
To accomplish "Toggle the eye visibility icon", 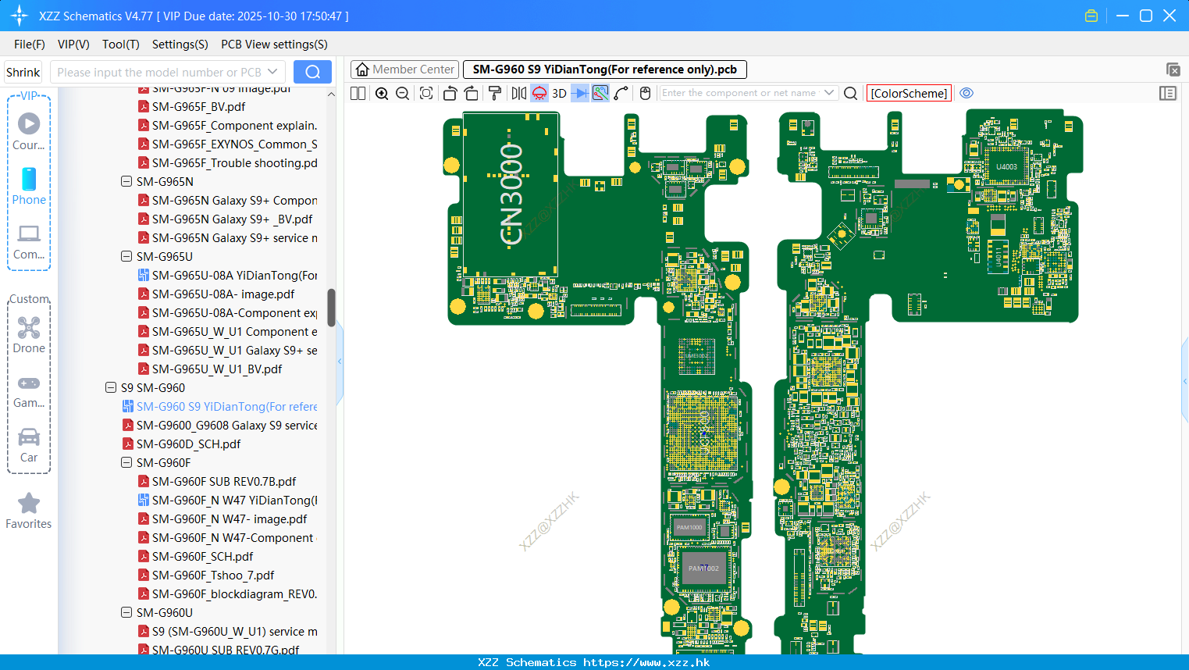I will click(x=967, y=93).
